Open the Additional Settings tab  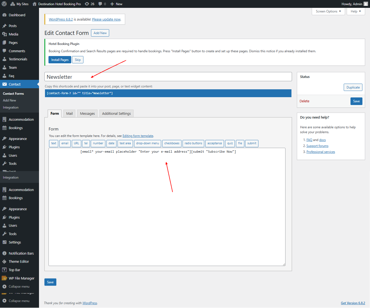116,113
